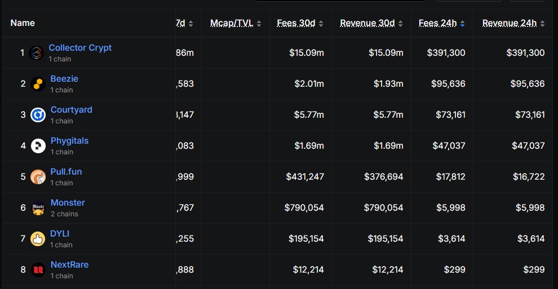Select Courtyard's $73,161 Fees 24h value

pos(450,114)
